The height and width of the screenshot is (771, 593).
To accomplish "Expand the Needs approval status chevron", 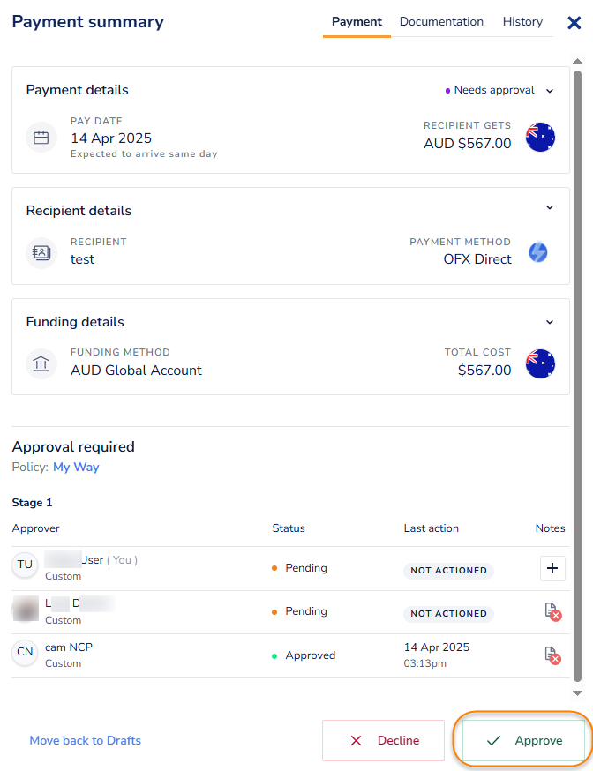I will tap(550, 91).
